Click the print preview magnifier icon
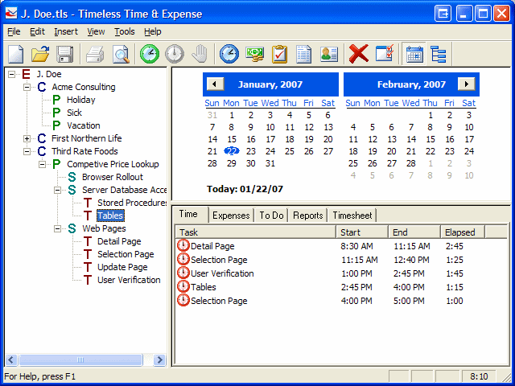Screen dimensions: 515x386 click(121, 55)
